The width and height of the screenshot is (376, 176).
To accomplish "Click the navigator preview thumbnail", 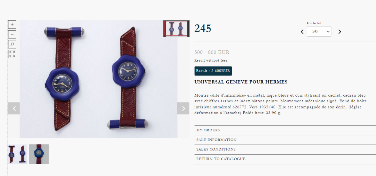I will 176,29.
